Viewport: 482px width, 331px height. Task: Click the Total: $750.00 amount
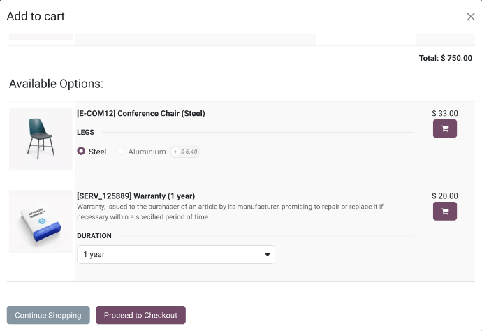click(x=445, y=59)
